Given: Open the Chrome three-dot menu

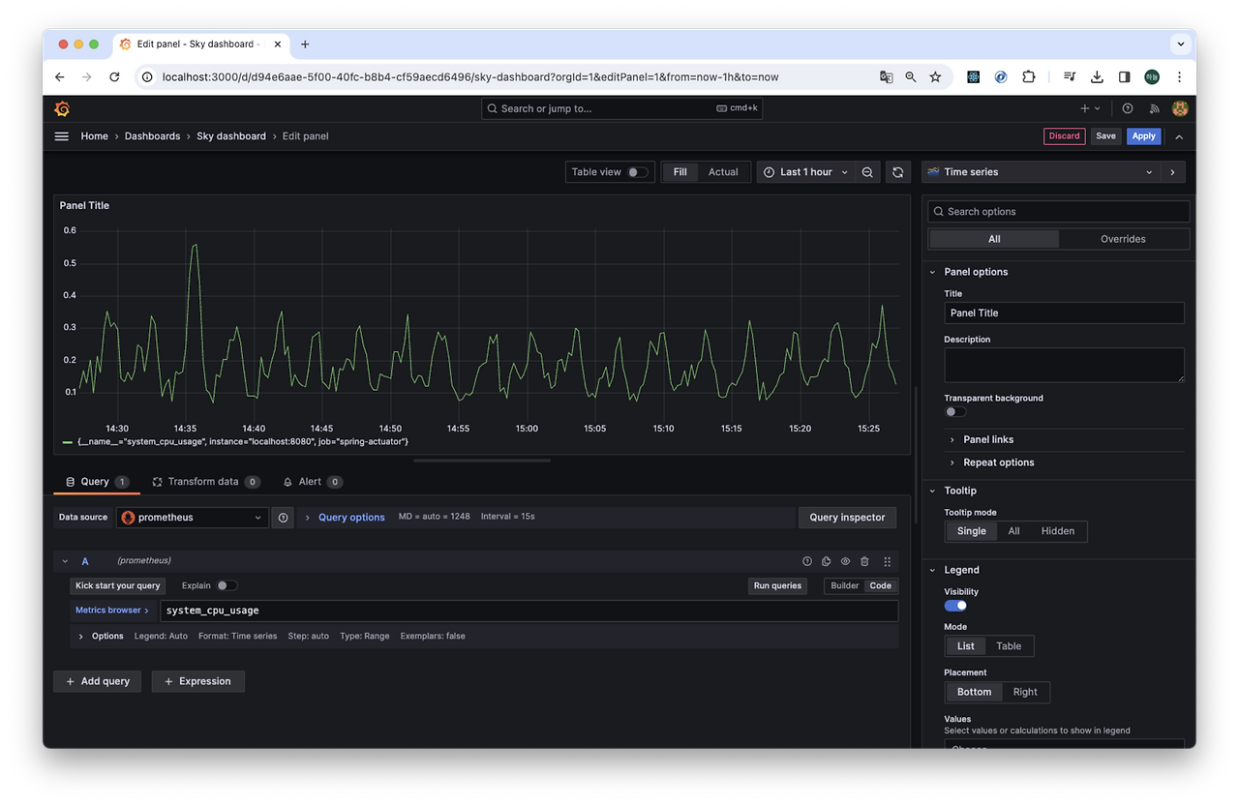Looking at the screenshot, I should [x=1179, y=76].
